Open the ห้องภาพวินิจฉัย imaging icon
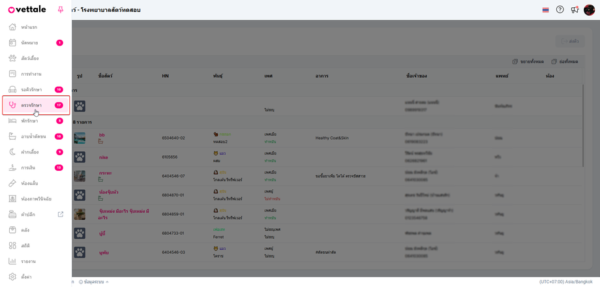The width and height of the screenshot is (600, 287). 12,199
